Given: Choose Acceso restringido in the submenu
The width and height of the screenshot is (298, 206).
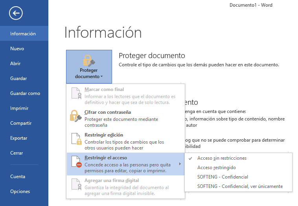Looking at the screenshot, I should [x=216, y=168].
